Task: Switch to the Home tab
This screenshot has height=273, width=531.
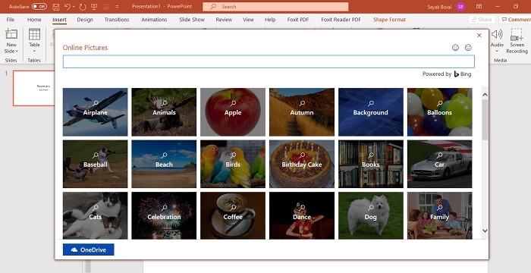Action: click(34, 20)
